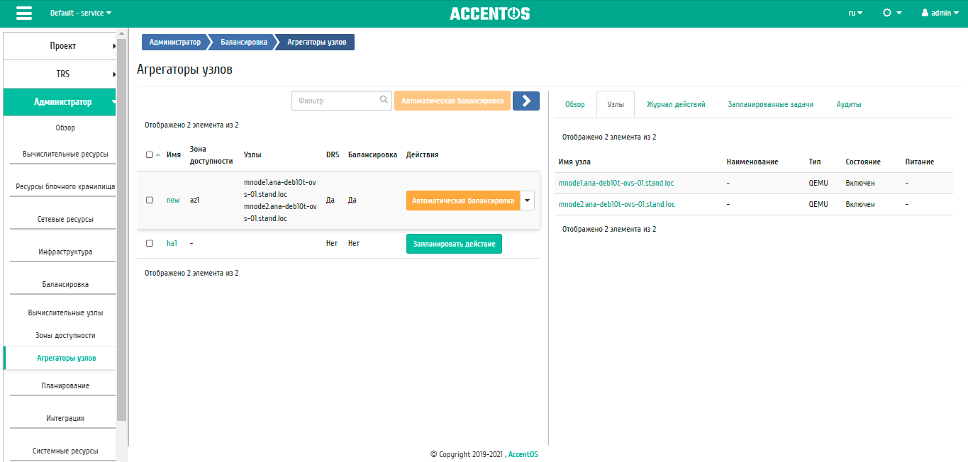Check the row checkbox for aggregate new

pyautogui.click(x=149, y=200)
